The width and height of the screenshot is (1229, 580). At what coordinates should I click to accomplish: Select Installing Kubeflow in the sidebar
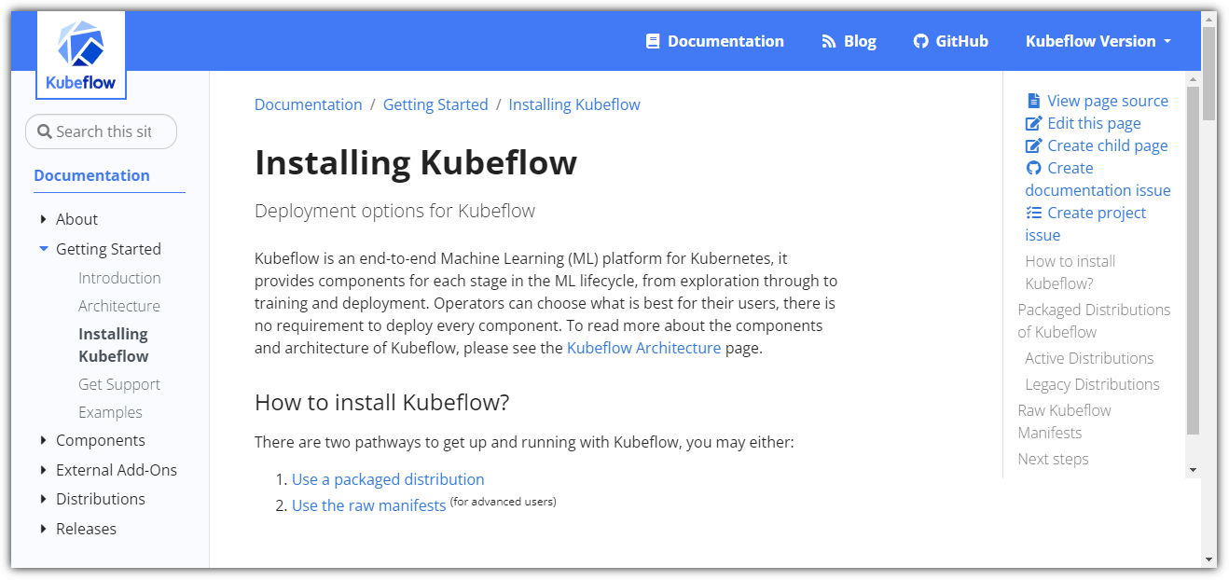click(114, 345)
